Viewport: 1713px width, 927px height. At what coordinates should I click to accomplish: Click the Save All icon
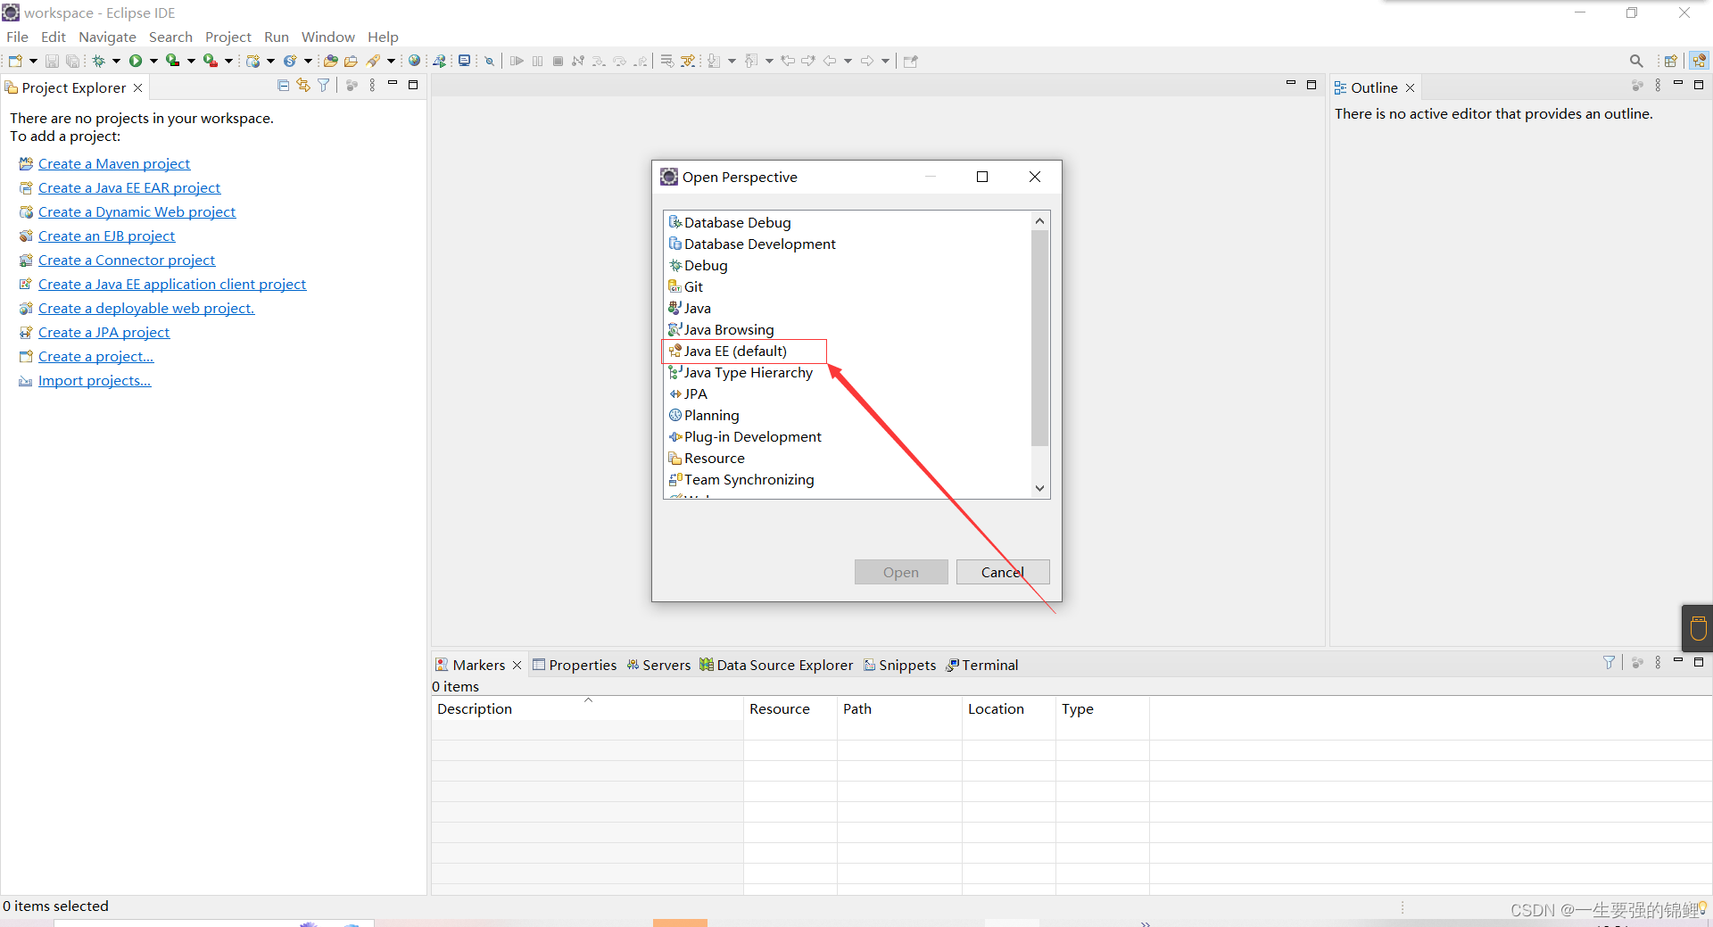coord(73,61)
